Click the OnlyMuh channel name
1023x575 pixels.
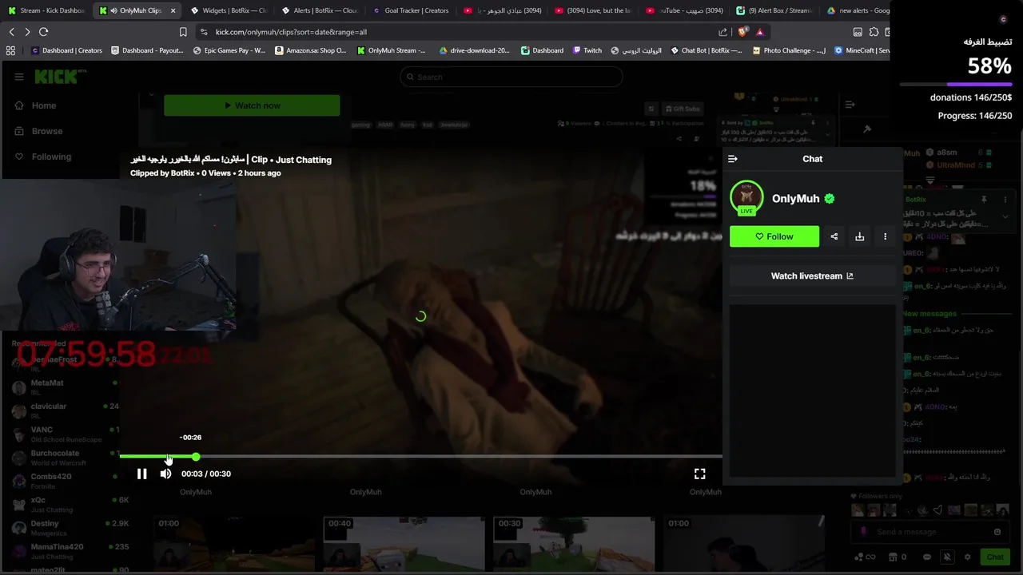[x=795, y=199]
